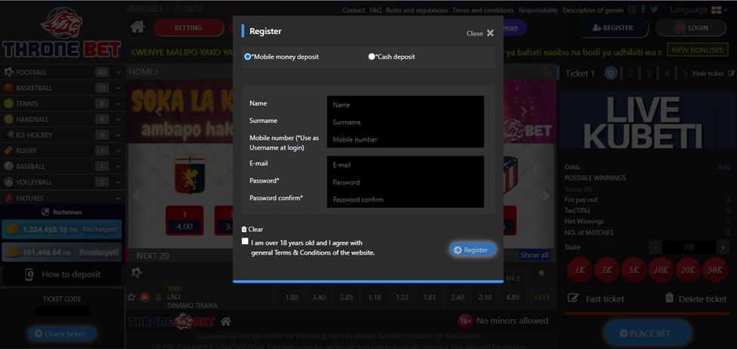Click the Fast ticket pencil icon
Viewport: 737px width, 349px height.
pos(573,298)
